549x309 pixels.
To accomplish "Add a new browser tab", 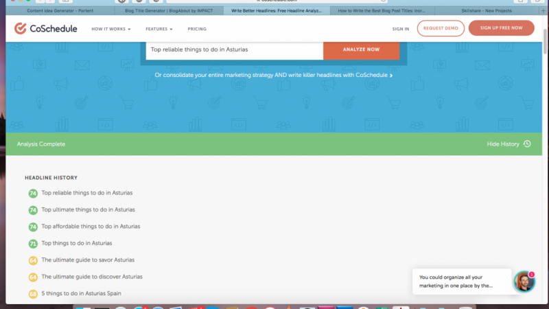I will (x=543, y=11).
